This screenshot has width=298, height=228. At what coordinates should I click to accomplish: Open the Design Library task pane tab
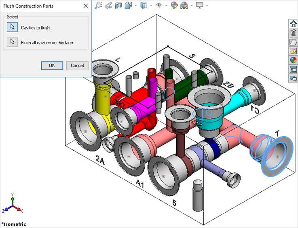pyautogui.click(x=293, y=33)
